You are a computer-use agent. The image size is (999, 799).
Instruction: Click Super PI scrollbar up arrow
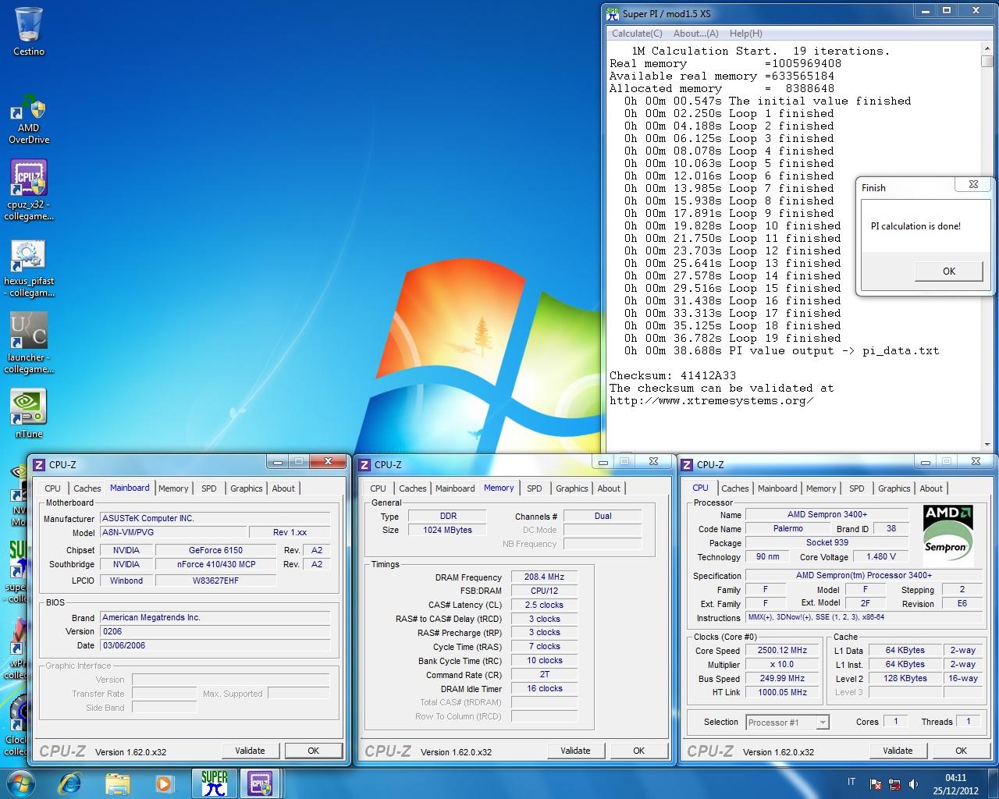tap(987, 48)
